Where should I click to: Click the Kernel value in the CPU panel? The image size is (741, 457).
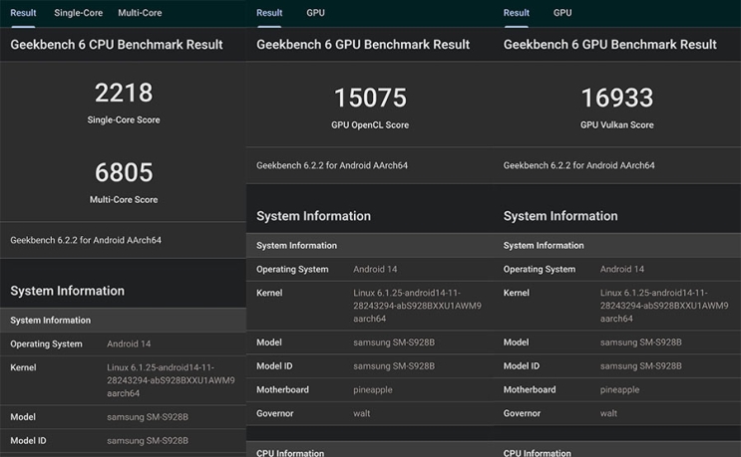click(171, 380)
